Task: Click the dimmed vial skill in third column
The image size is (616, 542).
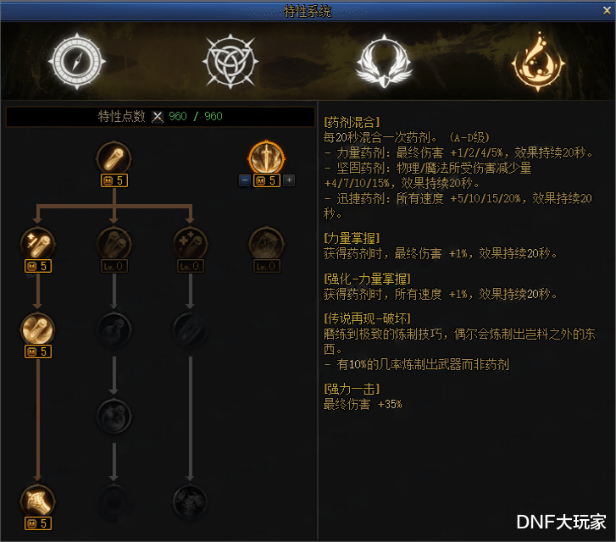Action: tap(190, 329)
